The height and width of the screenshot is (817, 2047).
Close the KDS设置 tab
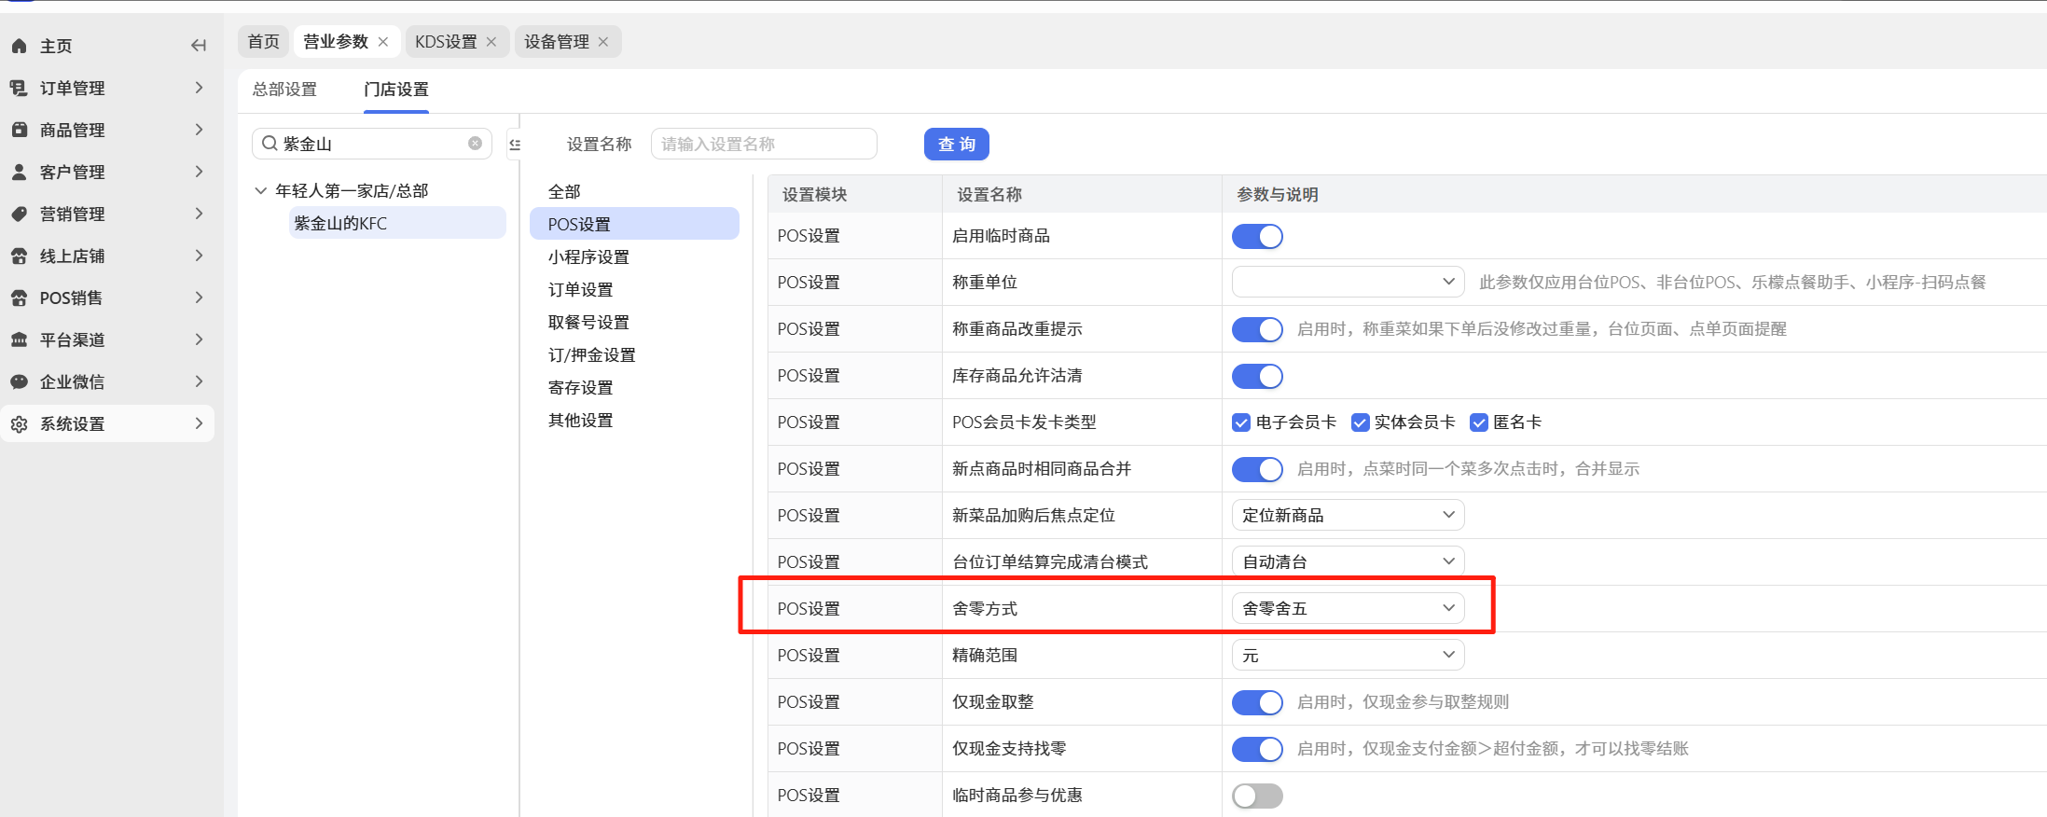(491, 42)
